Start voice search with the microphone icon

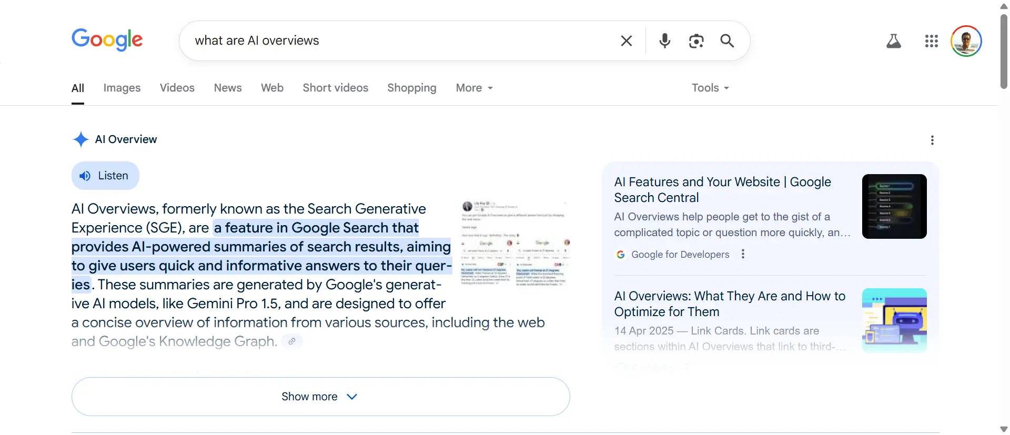[665, 41]
